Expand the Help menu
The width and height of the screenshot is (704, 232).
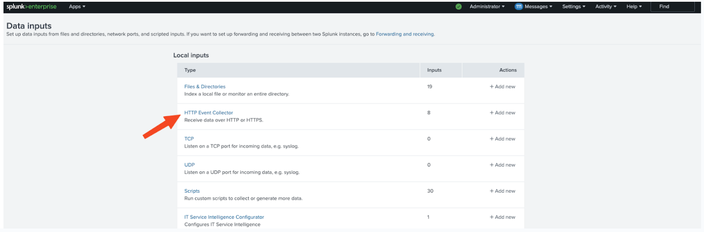point(634,6)
